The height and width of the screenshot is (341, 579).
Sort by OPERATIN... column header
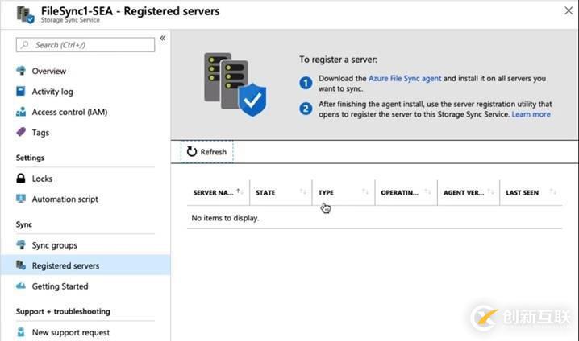(x=399, y=192)
